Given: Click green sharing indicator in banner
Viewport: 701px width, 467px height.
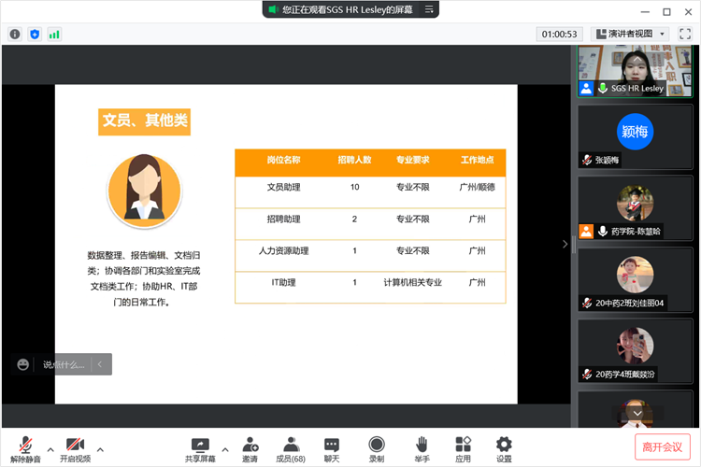Looking at the screenshot, I should (x=273, y=9).
